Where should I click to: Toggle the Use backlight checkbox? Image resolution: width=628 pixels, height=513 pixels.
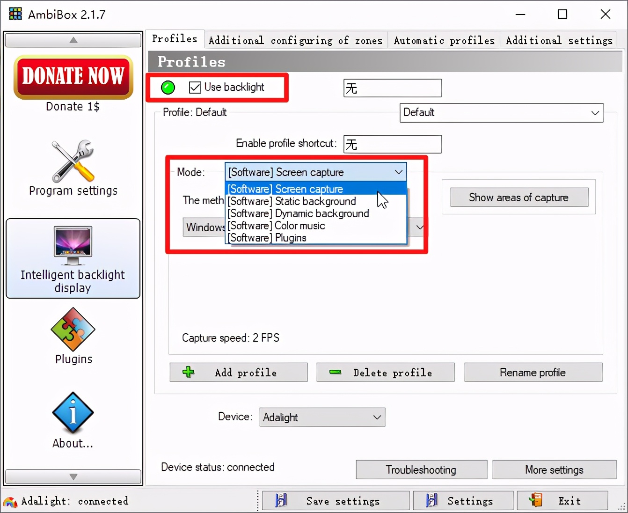click(x=195, y=88)
